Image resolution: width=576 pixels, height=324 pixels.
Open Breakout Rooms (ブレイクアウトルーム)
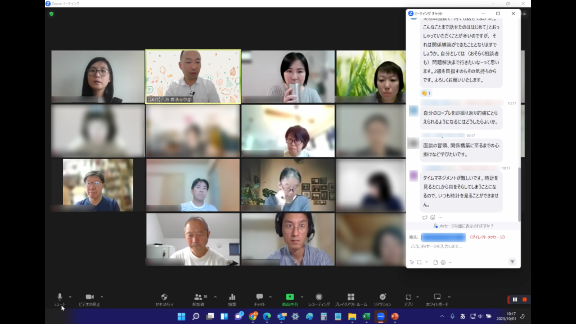(350, 299)
